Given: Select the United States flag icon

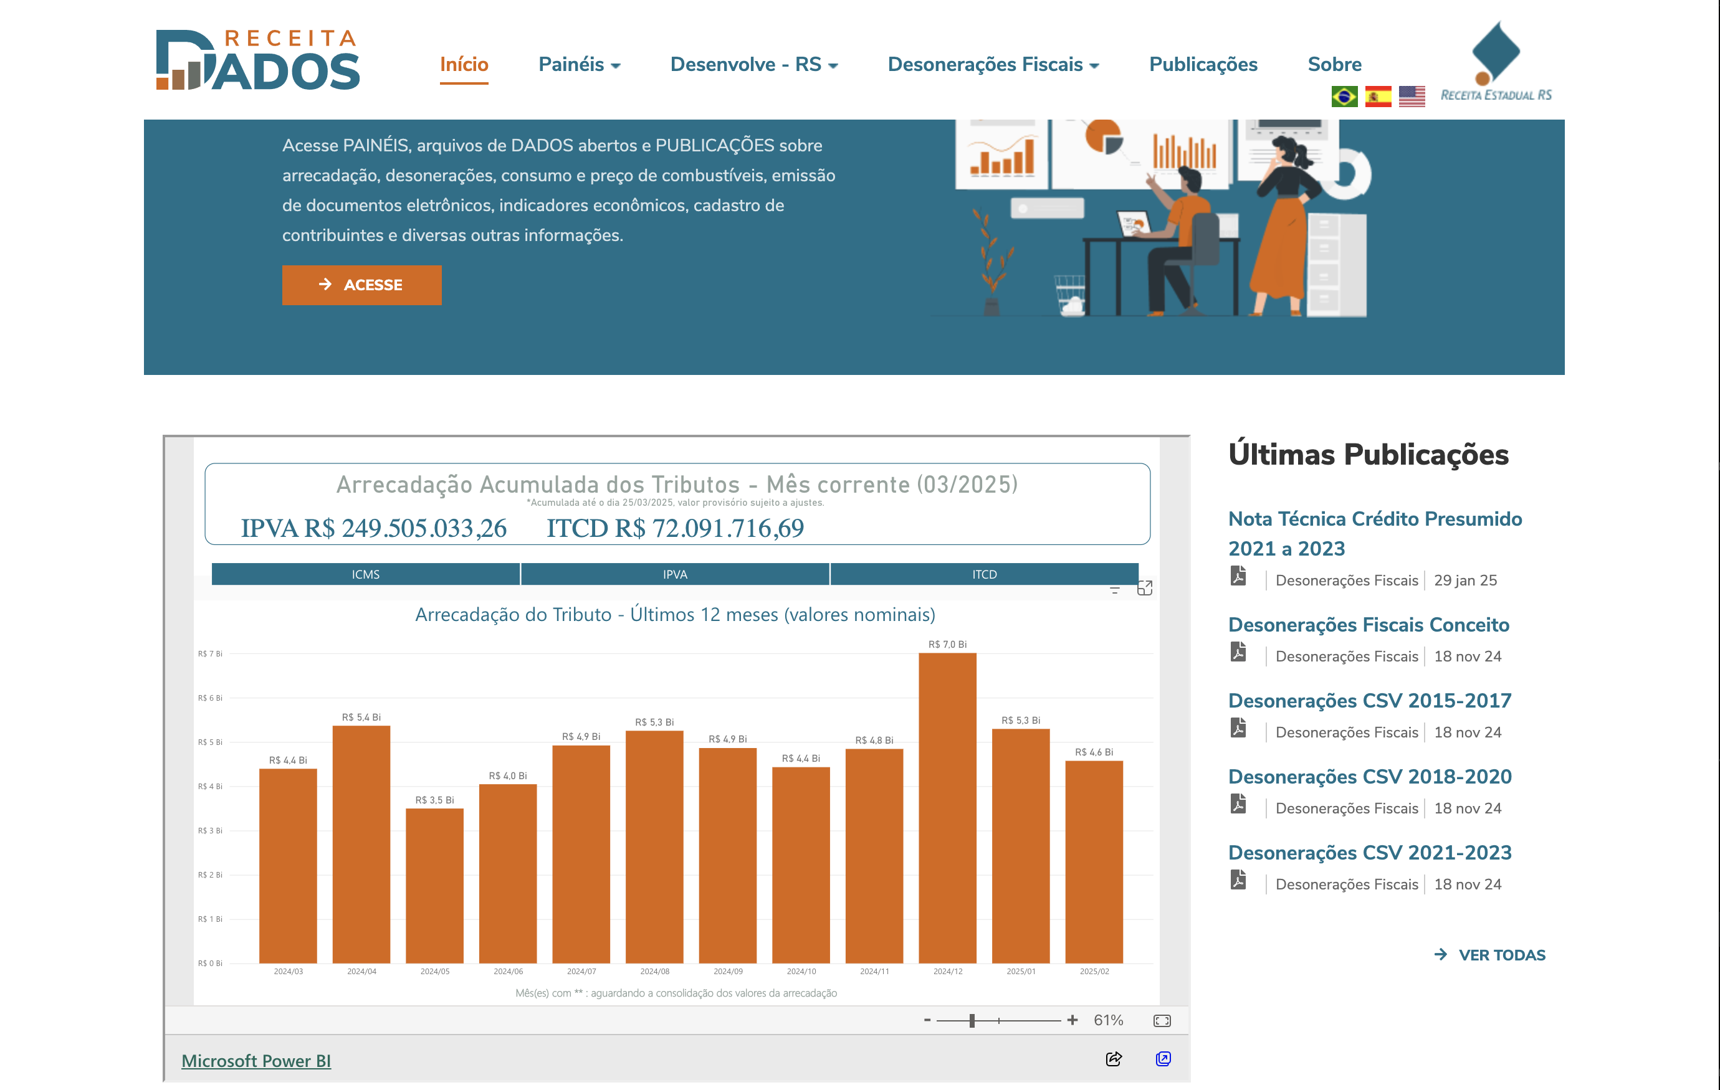Looking at the screenshot, I should [1411, 97].
